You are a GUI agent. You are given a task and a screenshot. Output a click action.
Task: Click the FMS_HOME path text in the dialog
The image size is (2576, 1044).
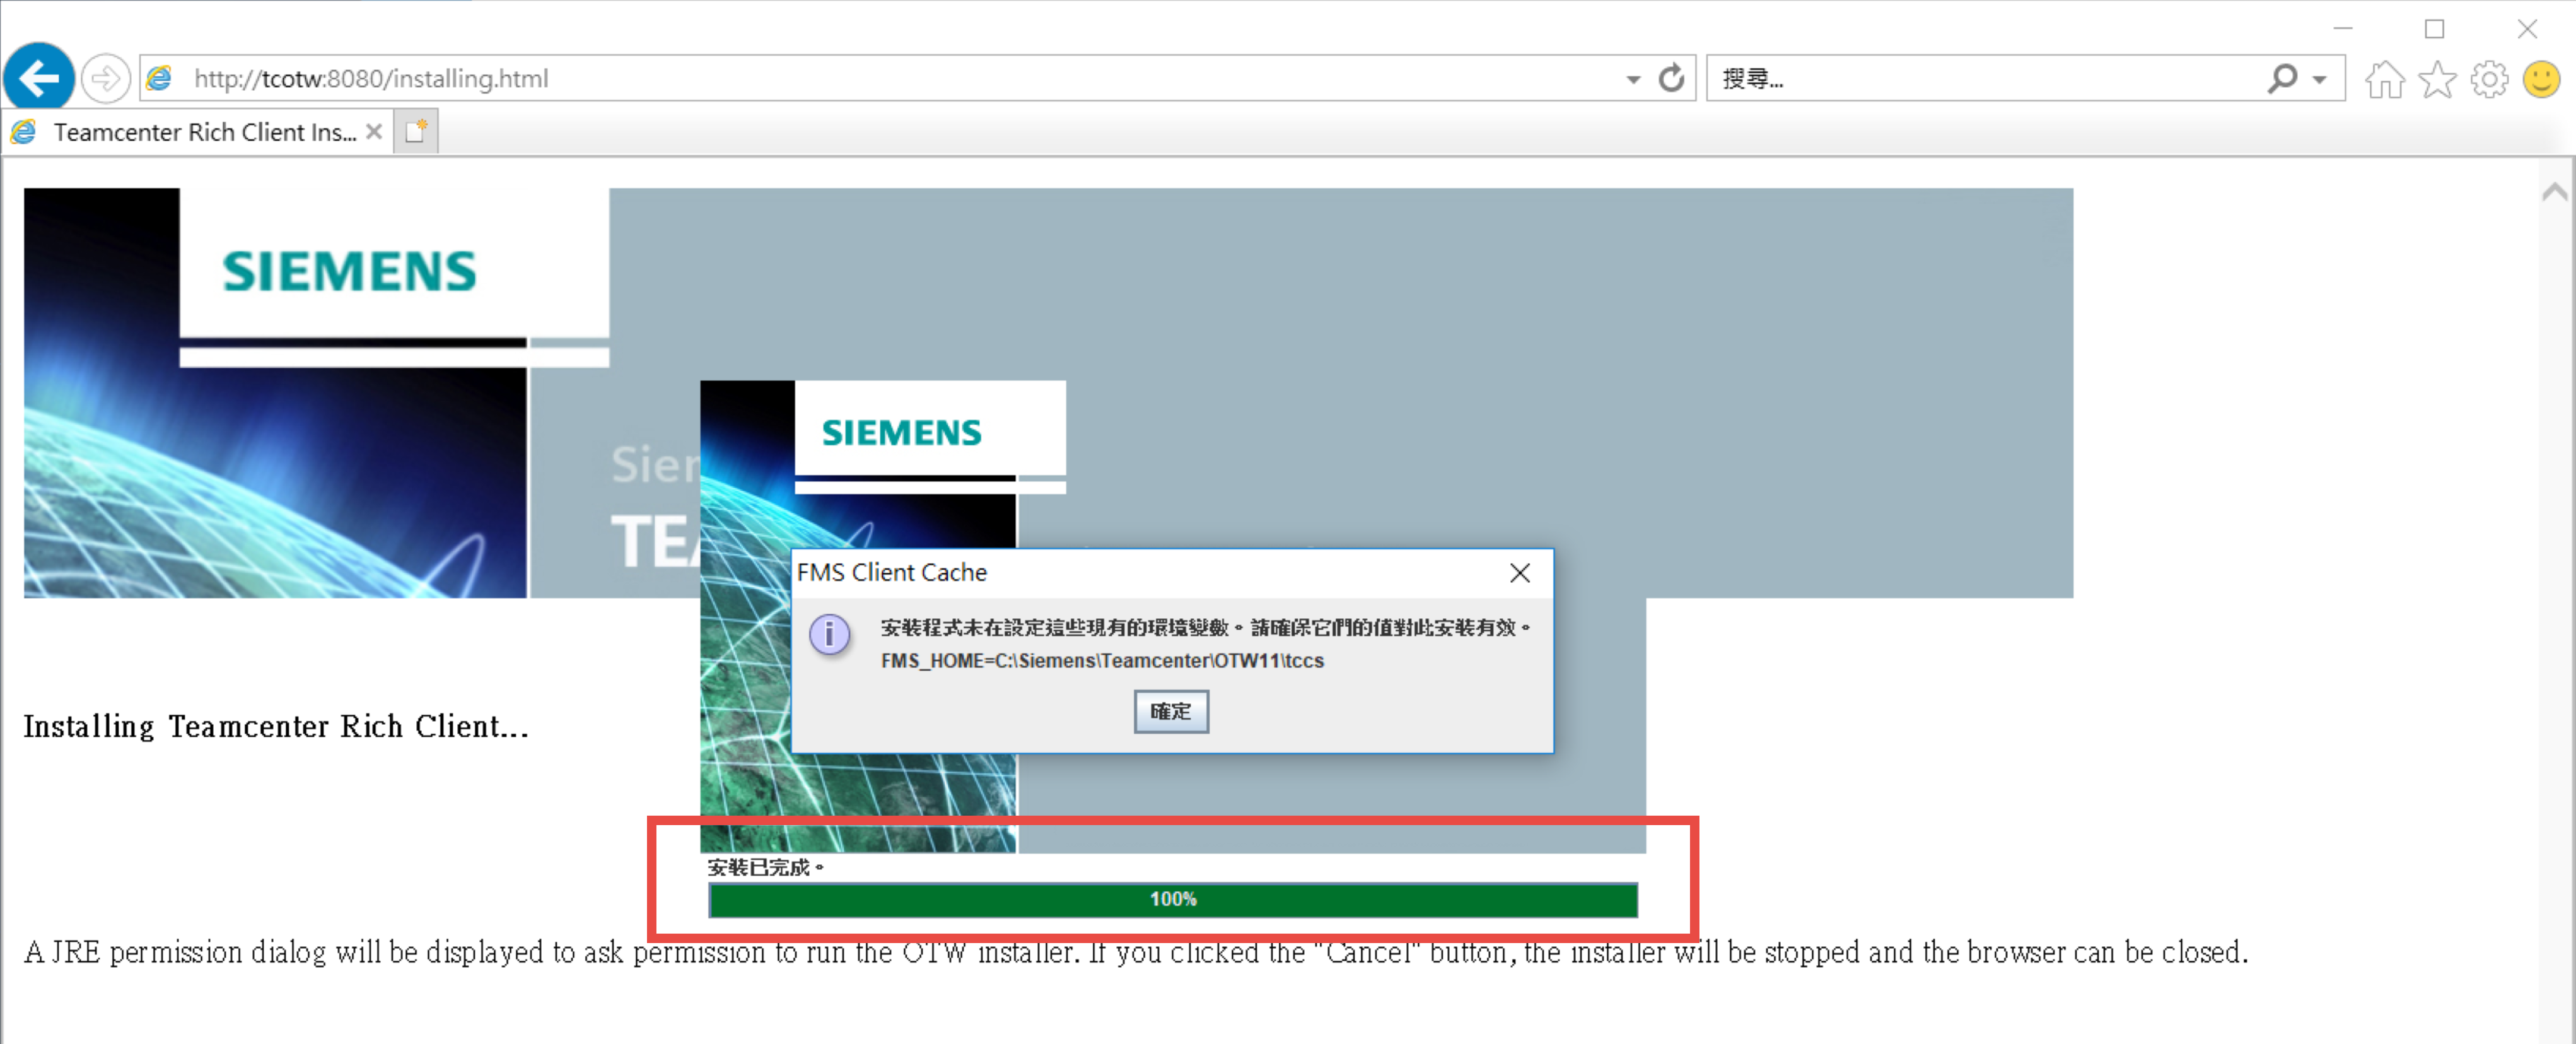(x=1102, y=661)
